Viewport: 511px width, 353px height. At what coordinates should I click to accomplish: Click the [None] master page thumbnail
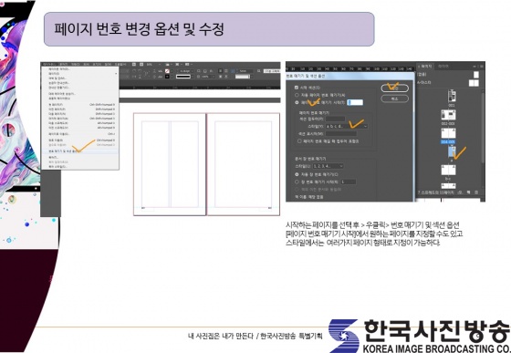coord(476,75)
